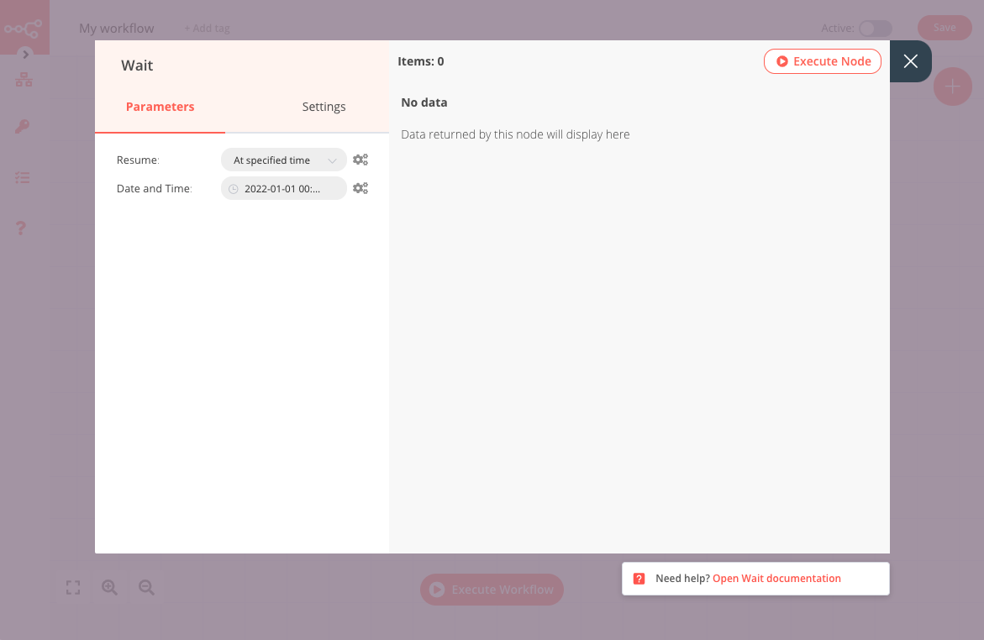Image resolution: width=984 pixels, height=640 pixels.
Task: Click the Date and Time input field
Action: click(x=284, y=189)
